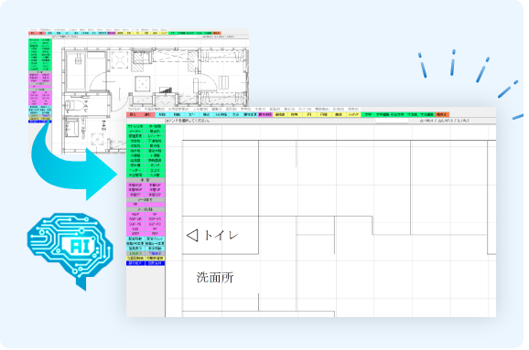Screen dimensions: 529x350
Task: Click the コマンドを選択してください prompt field
Action: tap(270, 121)
